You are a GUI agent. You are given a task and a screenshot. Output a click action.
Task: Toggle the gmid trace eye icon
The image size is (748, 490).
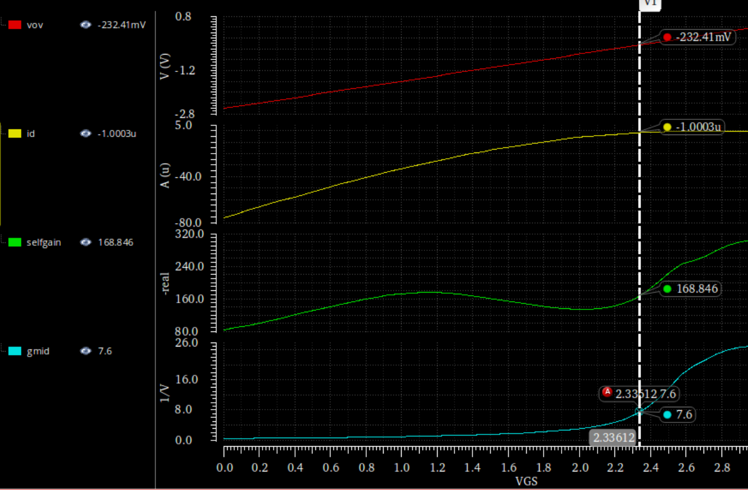tap(86, 351)
